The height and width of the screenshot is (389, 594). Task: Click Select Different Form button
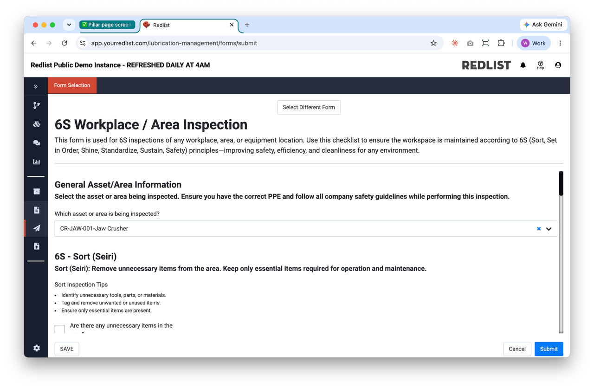(x=309, y=107)
